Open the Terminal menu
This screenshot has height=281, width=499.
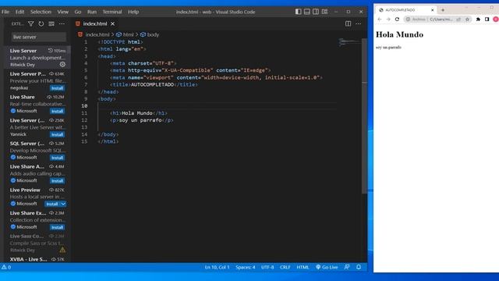pos(112,12)
